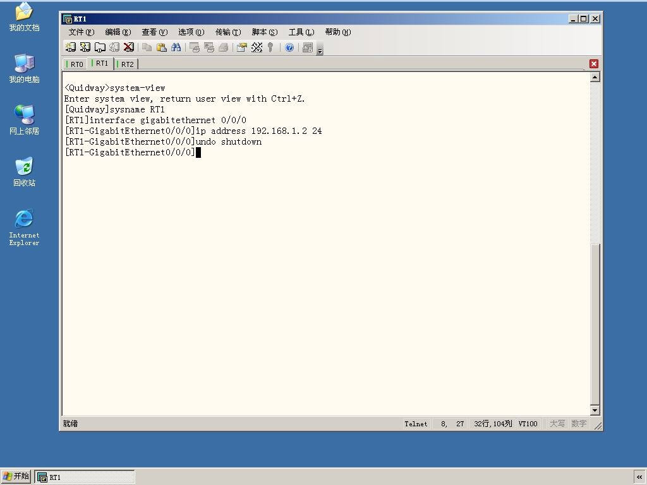Click the Disconnect red X icon
The width and height of the screenshot is (647, 485).
[129, 47]
